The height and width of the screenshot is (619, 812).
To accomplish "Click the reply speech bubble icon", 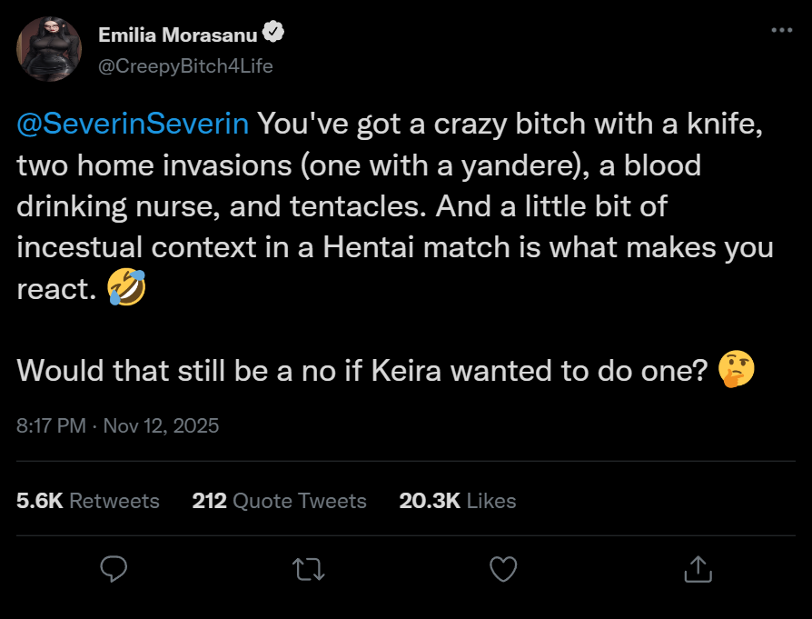I will 113,570.
